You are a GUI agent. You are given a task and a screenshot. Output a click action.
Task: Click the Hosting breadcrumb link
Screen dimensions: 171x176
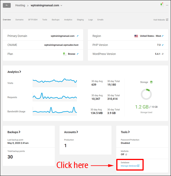[x=20, y=5]
